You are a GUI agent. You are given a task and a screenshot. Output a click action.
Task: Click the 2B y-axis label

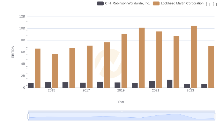click(x=23, y=76)
